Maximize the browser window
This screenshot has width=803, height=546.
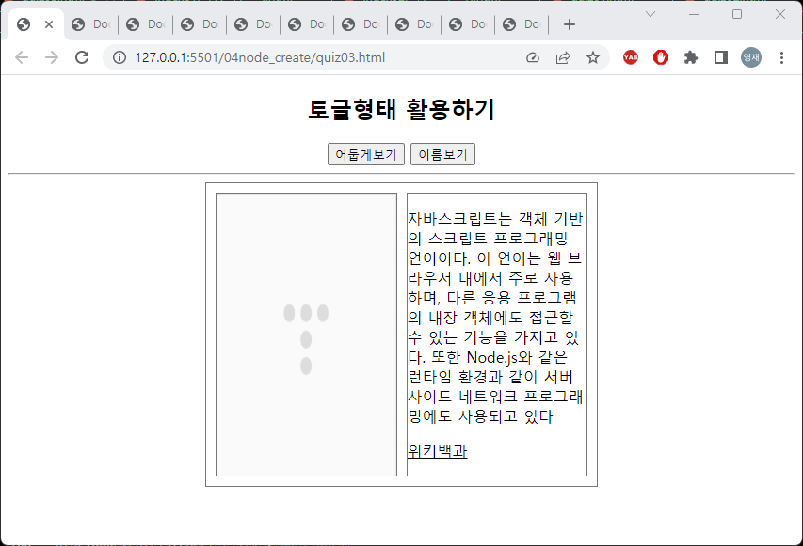click(x=737, y=14)
